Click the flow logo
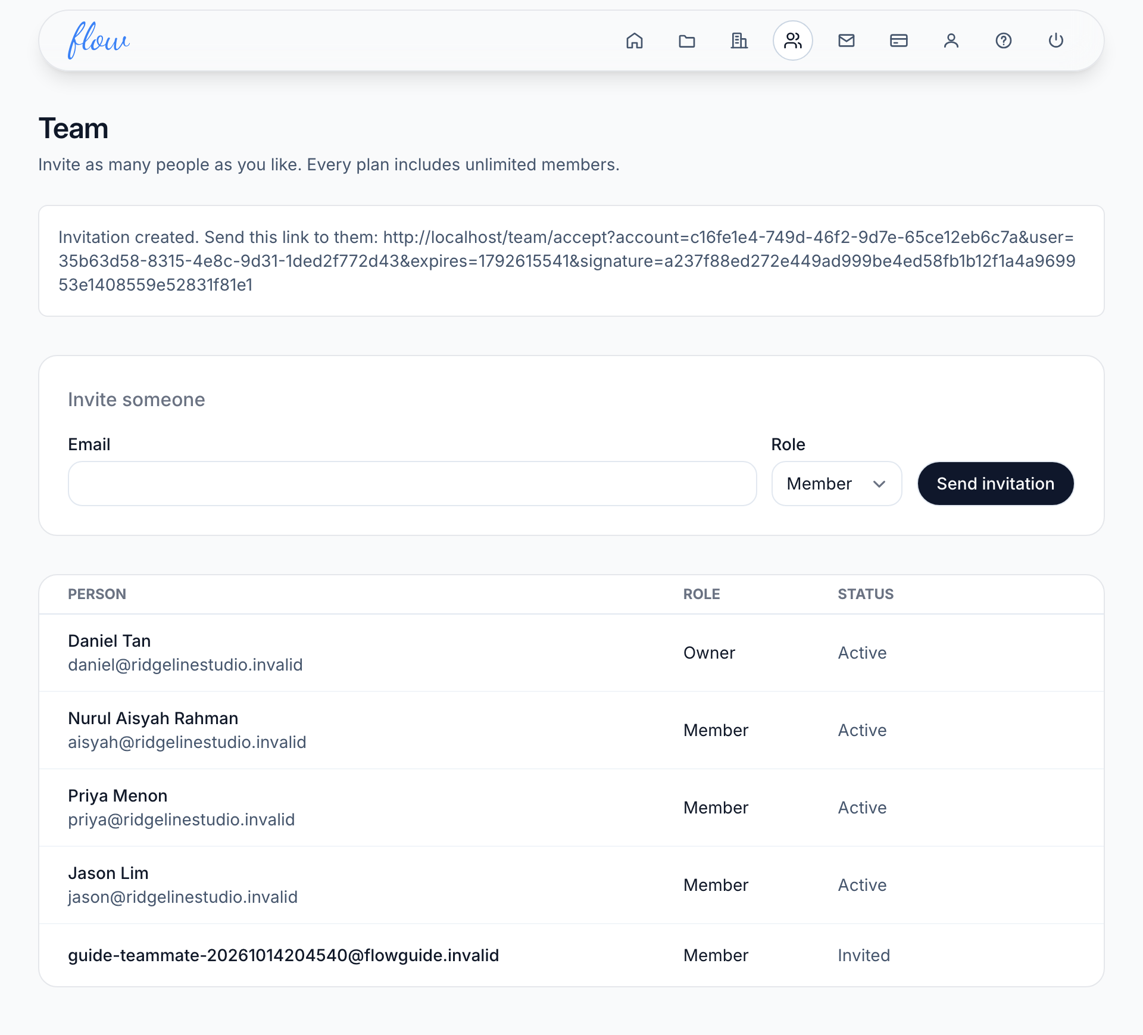Screen dimensions: 1143x1035 pos(98,40)
